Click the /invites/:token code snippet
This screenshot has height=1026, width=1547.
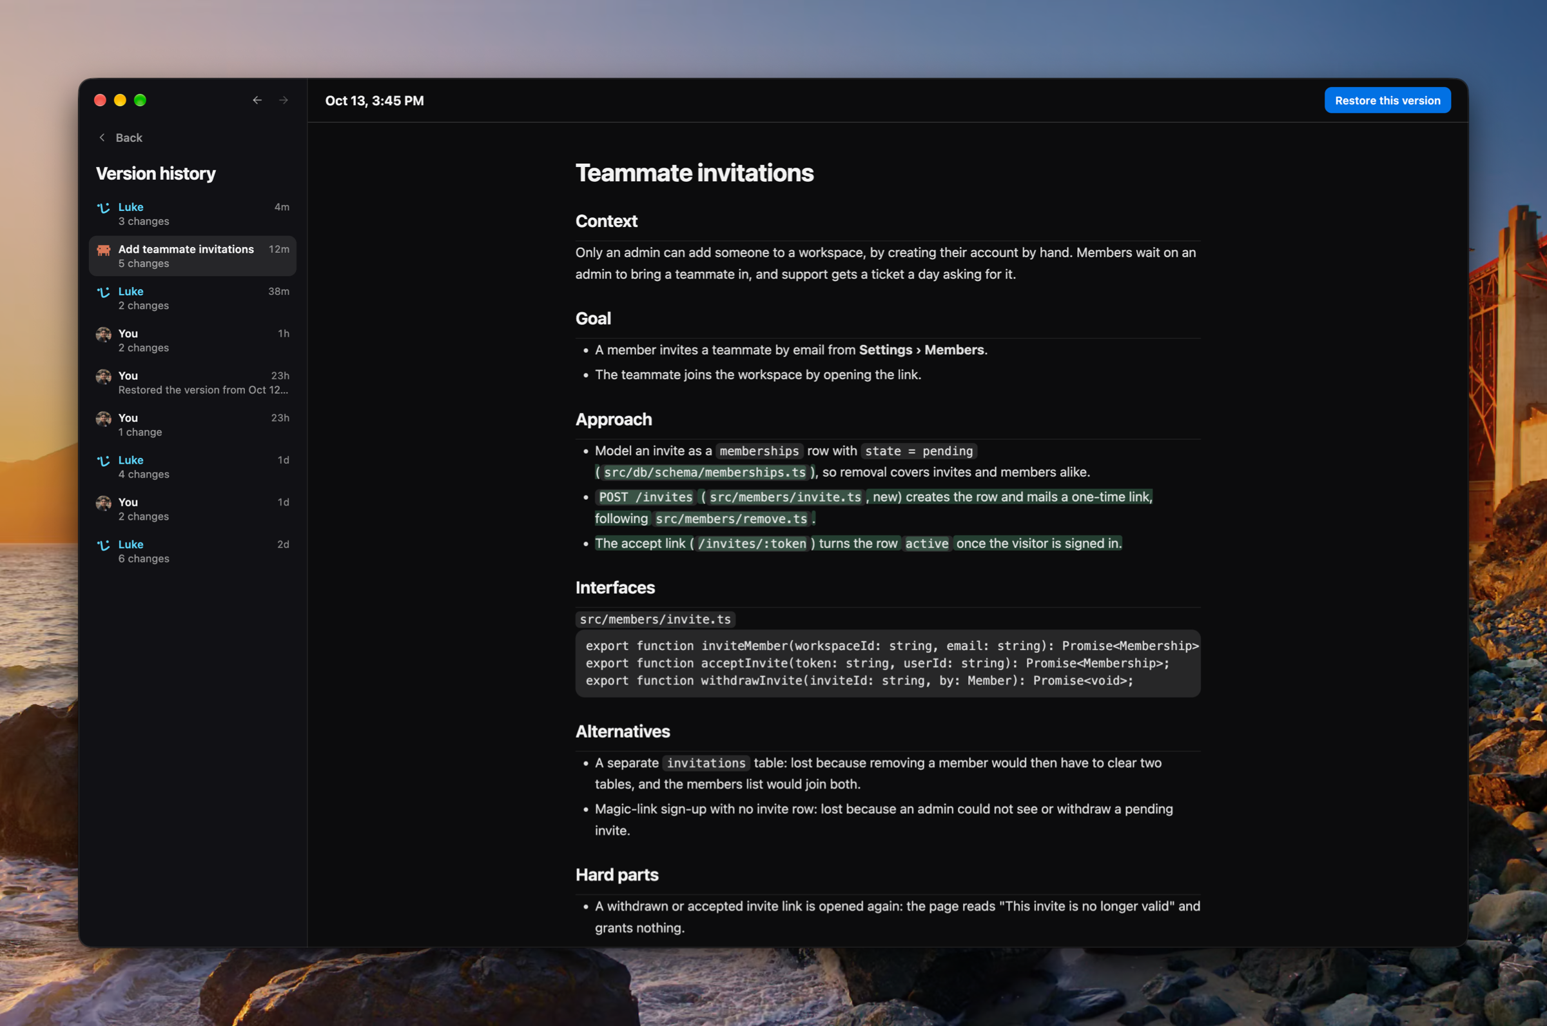coord(752,544)
